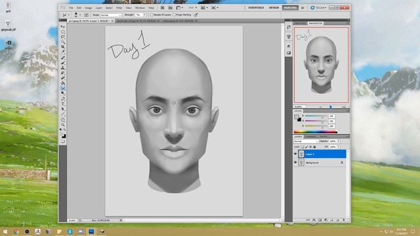
Task: Switch to the Essentials workspace
Action: pyautogui.click(x=256, y=8)
